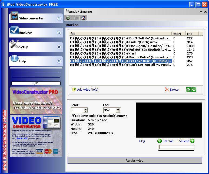Expand the Setup section chevron
The image size is (209, 174).
[59, 47]
